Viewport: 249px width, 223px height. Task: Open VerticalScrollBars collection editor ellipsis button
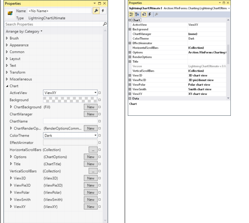pos(93,171)
